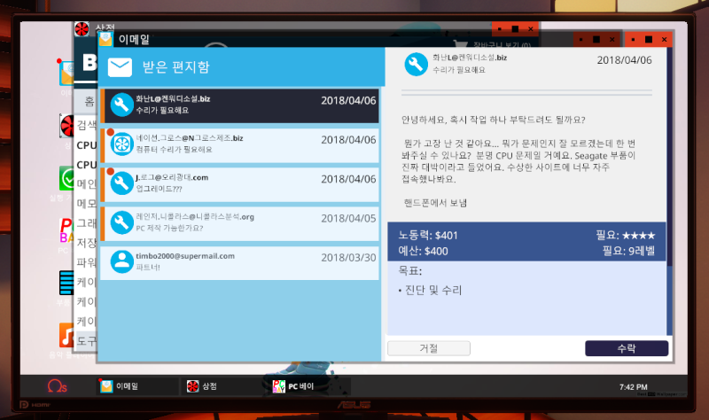This screenshot has width=709, height=420.
Task: Select 검색 in the shop sidebar
Action: click(x=86, y=124)
